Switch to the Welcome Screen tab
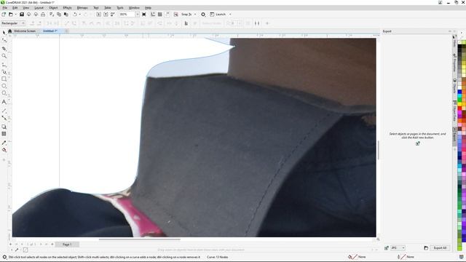 (25, 31)
